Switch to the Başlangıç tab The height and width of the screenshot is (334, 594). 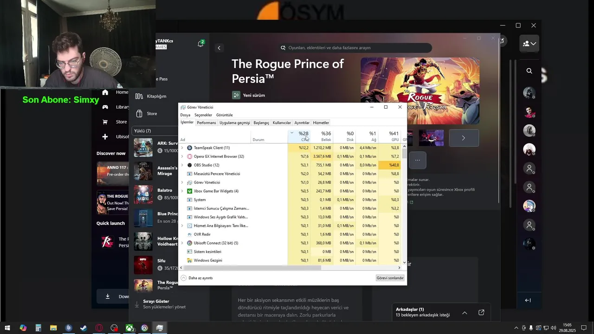pyautogui.click(x=261, y=123)
